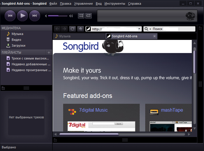204x151 pixels.
Task: Open the mashTape screenshot thumbnail
Action: pos(171,126)
